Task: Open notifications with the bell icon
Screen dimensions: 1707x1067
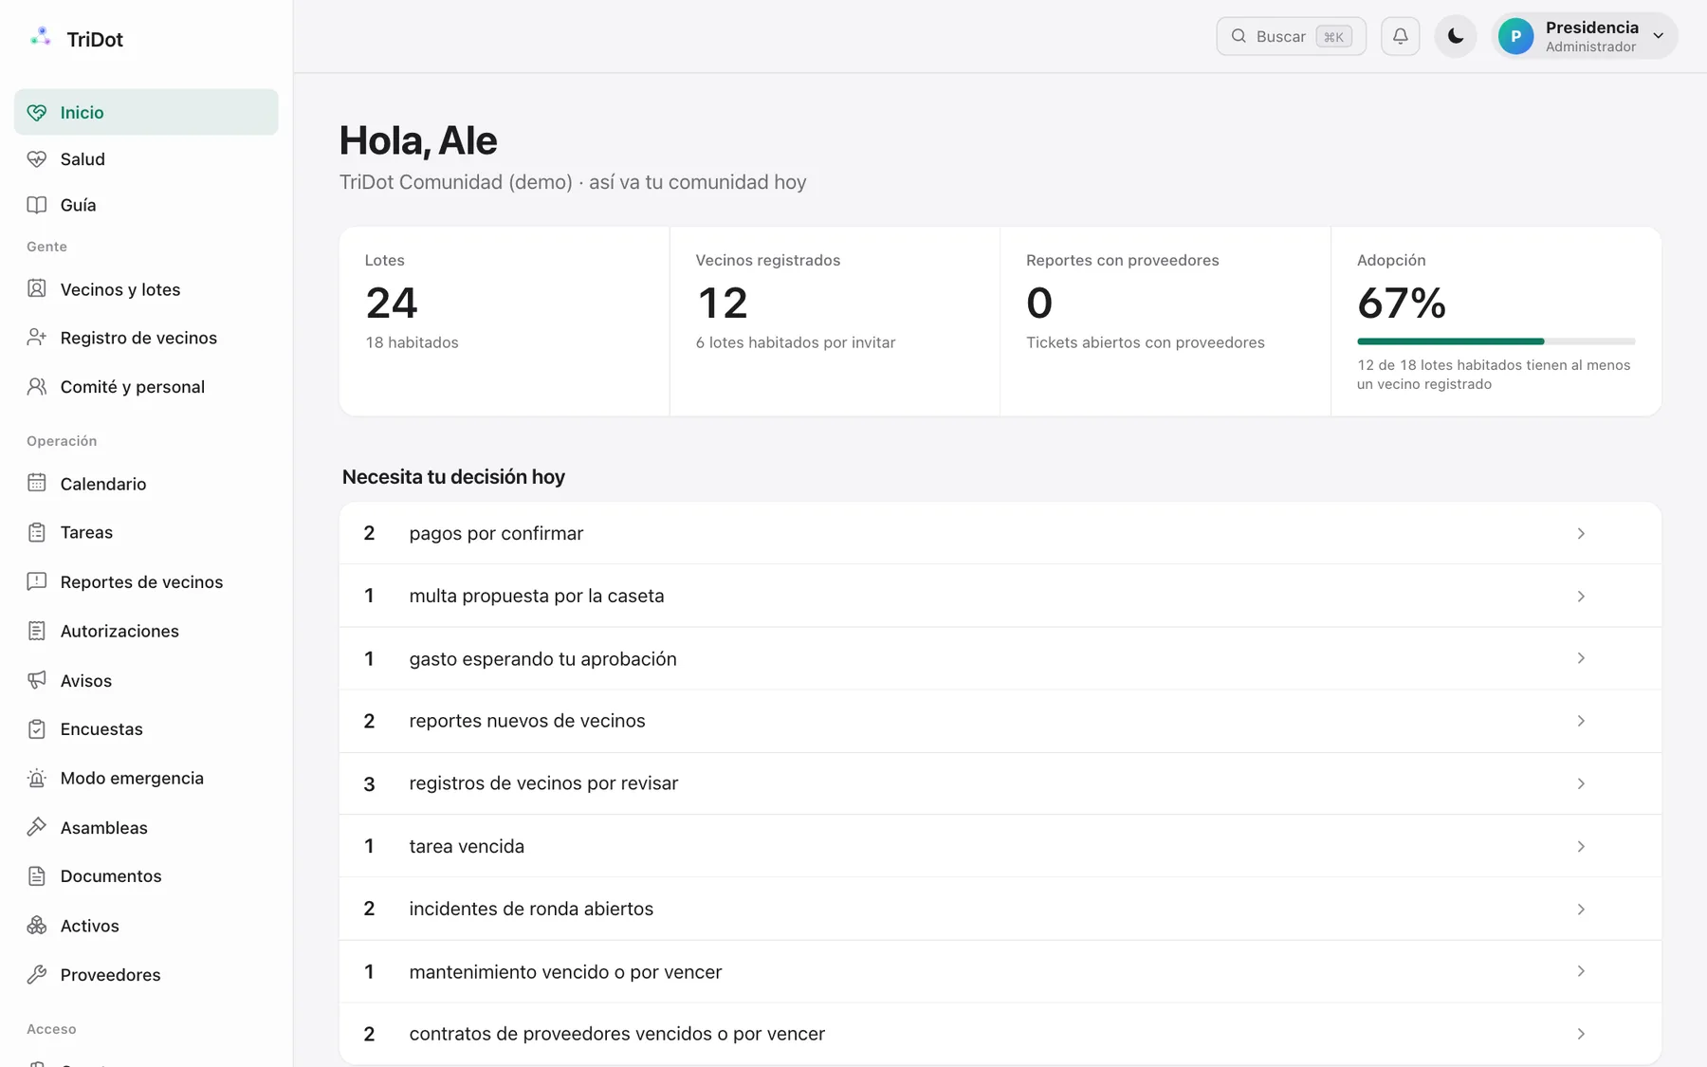Action: point(1400,36)
